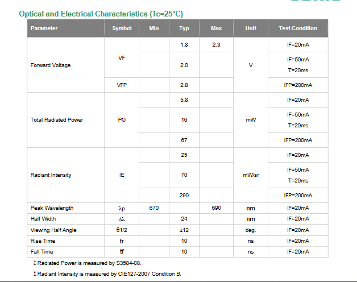The image size is (357, 282).
Task: Select the Typ column header
Action: click(x=184, y=28)
